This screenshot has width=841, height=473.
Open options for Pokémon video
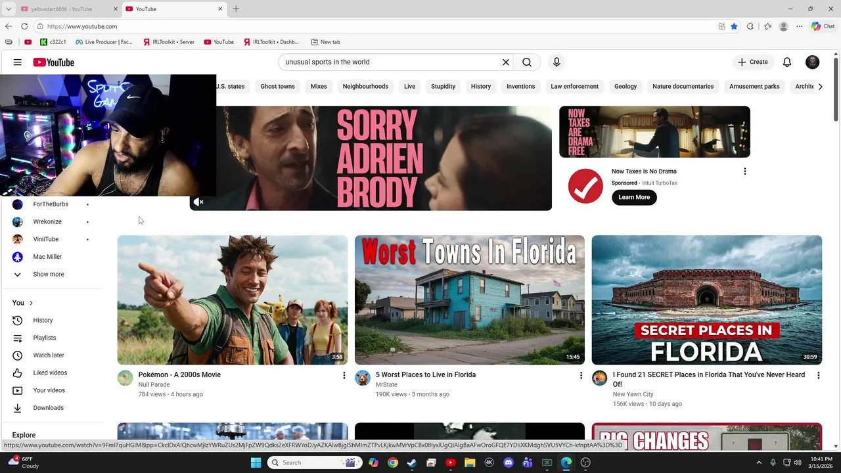coord(344,375)
